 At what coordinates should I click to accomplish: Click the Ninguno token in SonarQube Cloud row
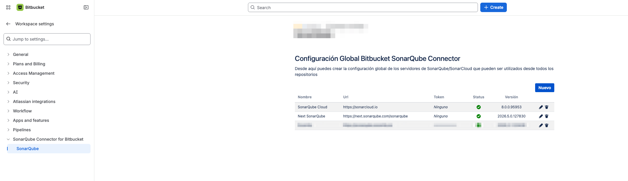[440, 107]
